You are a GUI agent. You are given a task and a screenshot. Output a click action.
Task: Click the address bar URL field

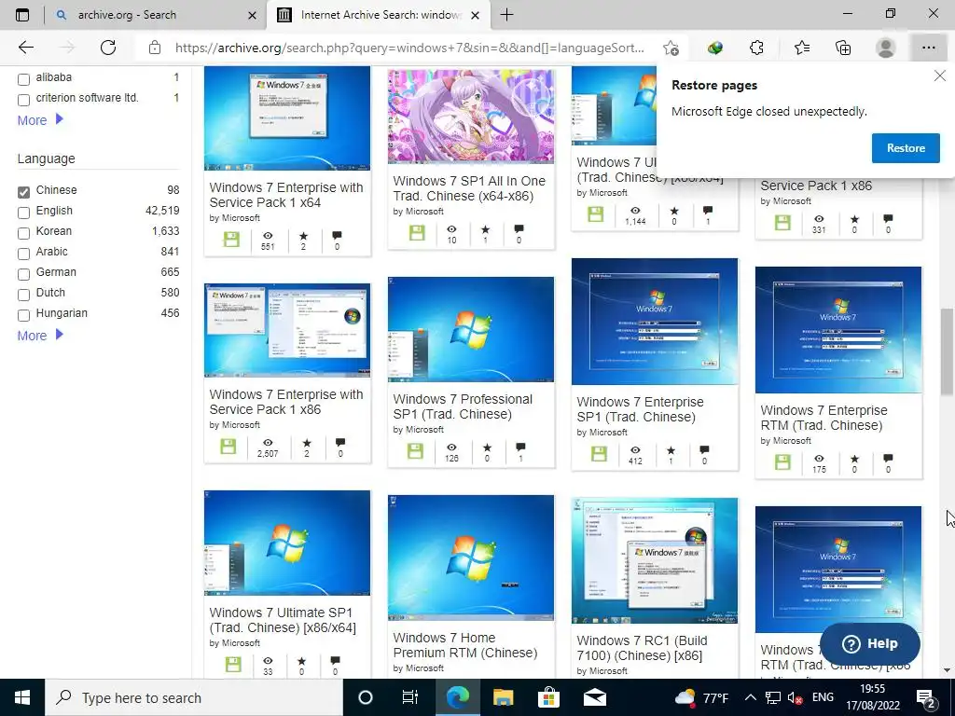[x=409, y=48]
